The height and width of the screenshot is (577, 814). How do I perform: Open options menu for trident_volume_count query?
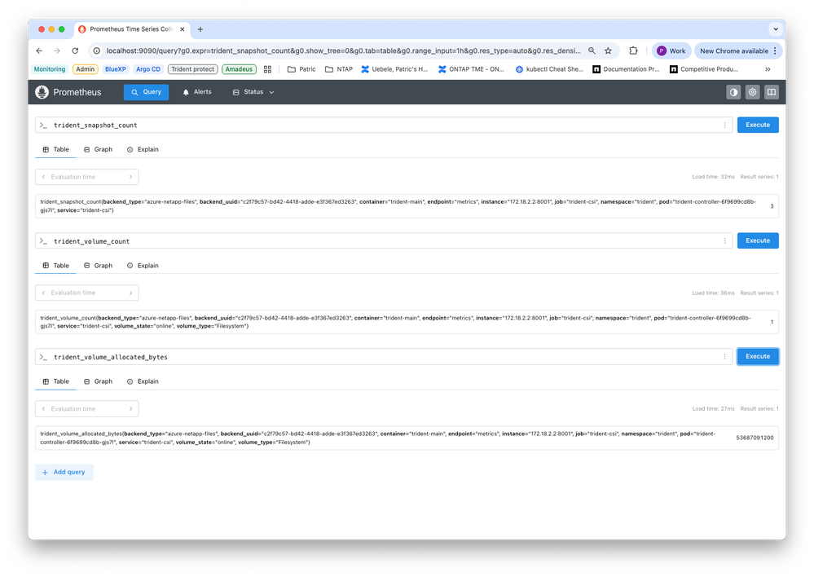724,241
